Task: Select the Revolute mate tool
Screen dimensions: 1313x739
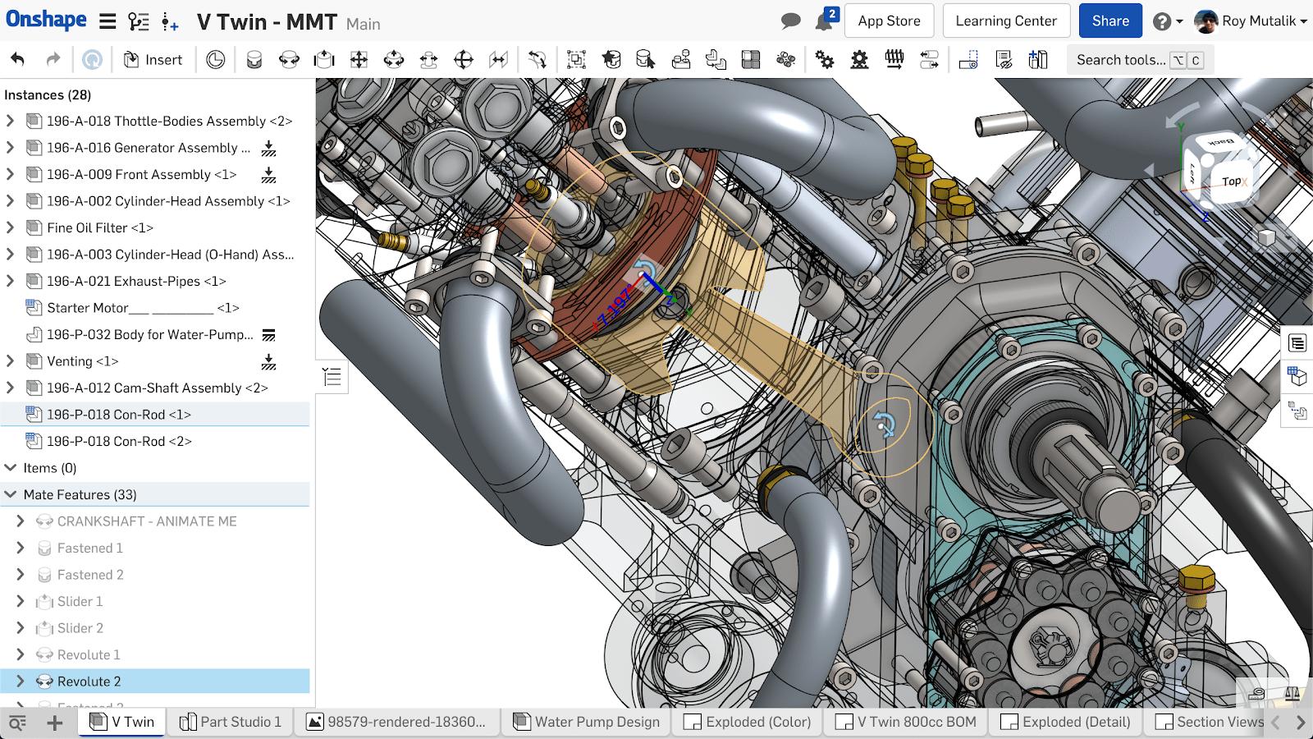Action: [x=289, y=60]
